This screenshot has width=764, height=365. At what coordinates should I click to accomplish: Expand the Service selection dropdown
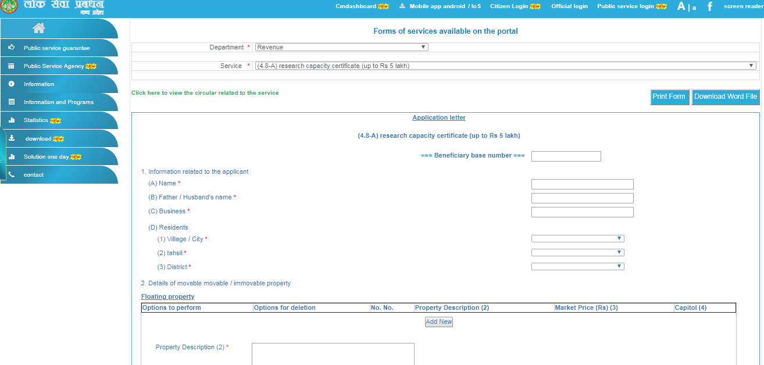(505, 66)
